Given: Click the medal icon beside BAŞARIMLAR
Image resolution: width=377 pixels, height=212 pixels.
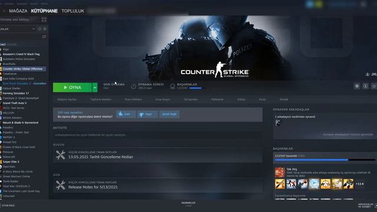Looking at the screenshot, I should pyautogui.click(x=173, y=87).
